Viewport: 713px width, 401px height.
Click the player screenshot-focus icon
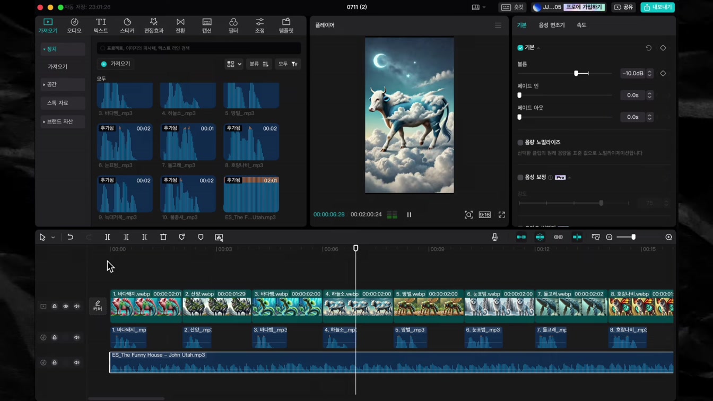pyautogui.click(x=468, y=215)
